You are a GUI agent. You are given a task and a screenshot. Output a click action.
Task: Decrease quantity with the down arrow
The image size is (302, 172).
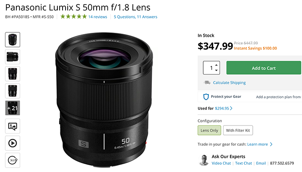217,70
